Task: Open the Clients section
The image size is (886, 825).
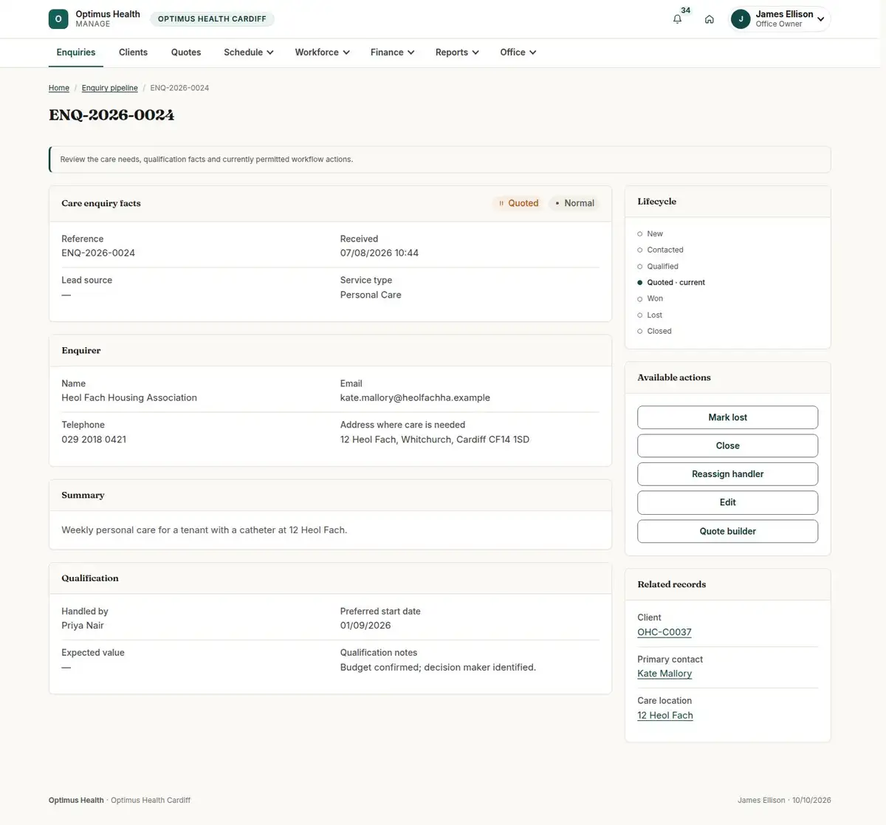Action: (133, 52)
